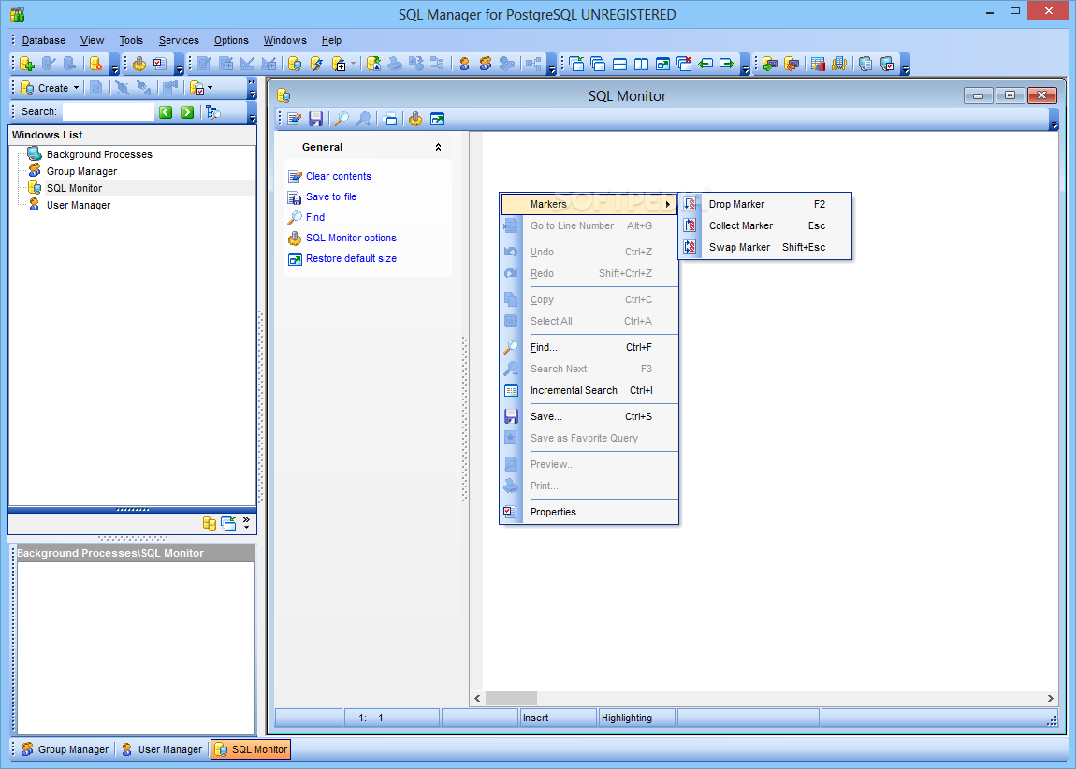Open the SQL Script lightning icon
Screen dimensions: 1076x769
point(316,64)
